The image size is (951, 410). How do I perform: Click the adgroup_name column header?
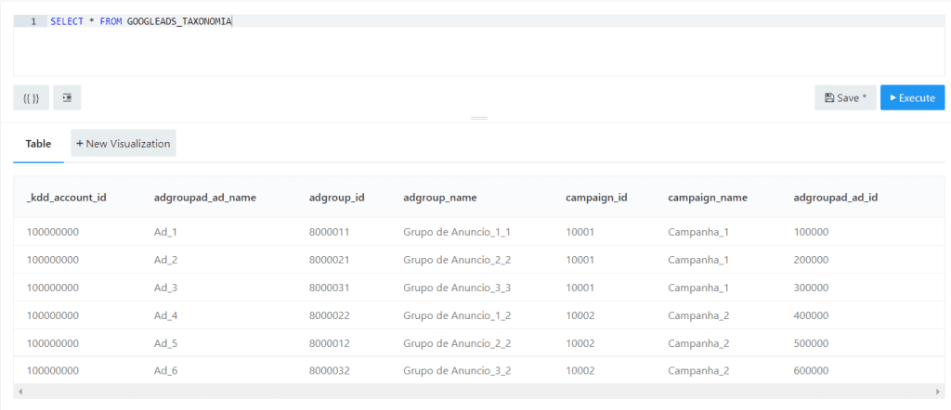tap(439, 197)
